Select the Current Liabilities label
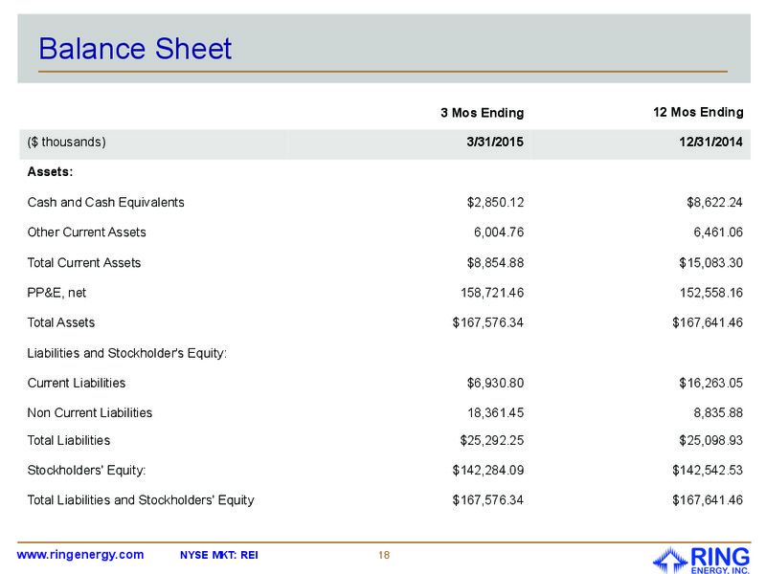This screenshot has height=574, width=766. (77, 384)
